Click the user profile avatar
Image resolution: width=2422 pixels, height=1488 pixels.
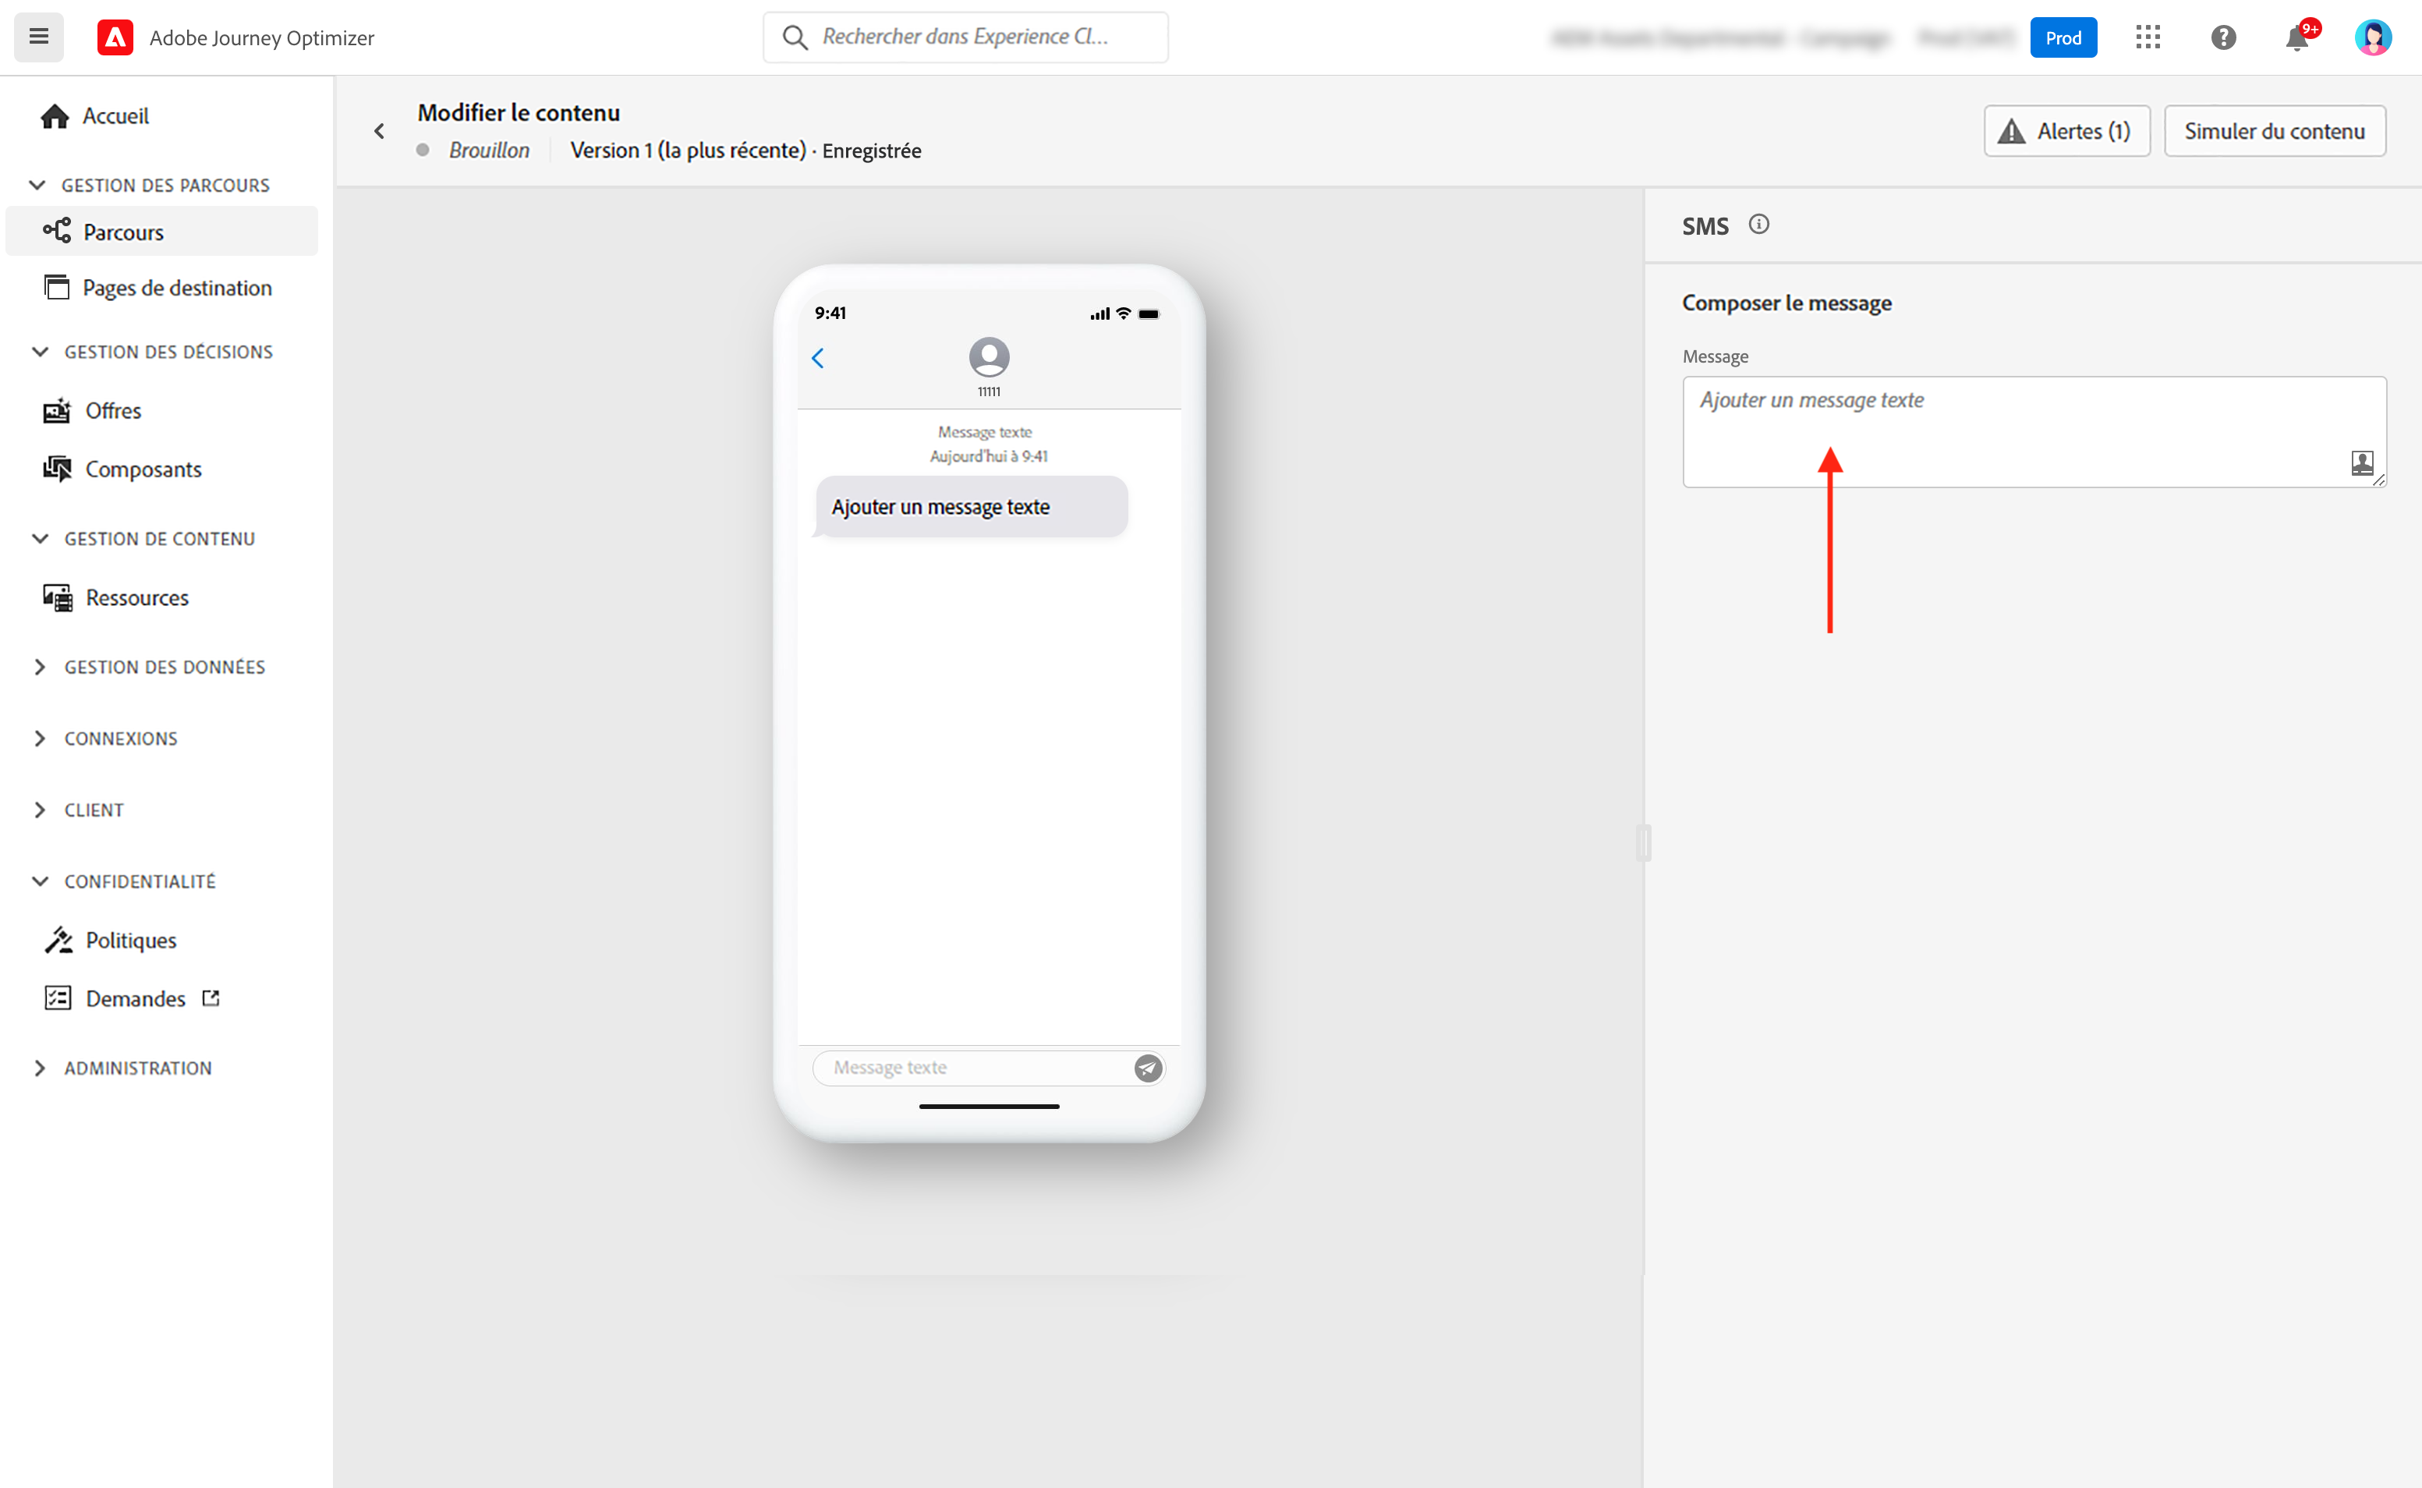(2372, 37)
